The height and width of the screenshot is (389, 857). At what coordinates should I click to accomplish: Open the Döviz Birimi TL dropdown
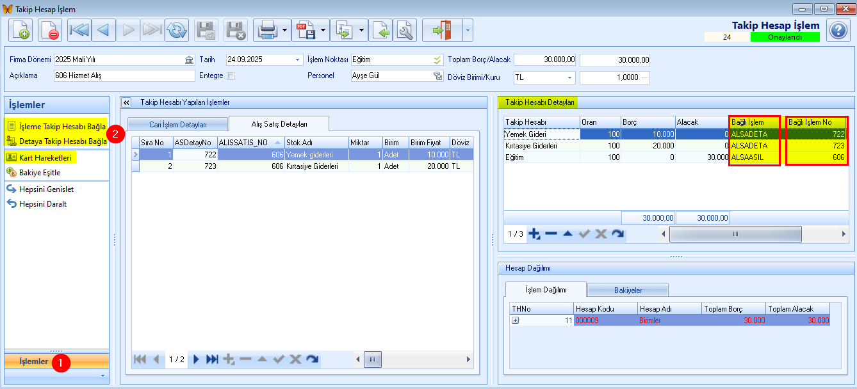coord(569,77)
